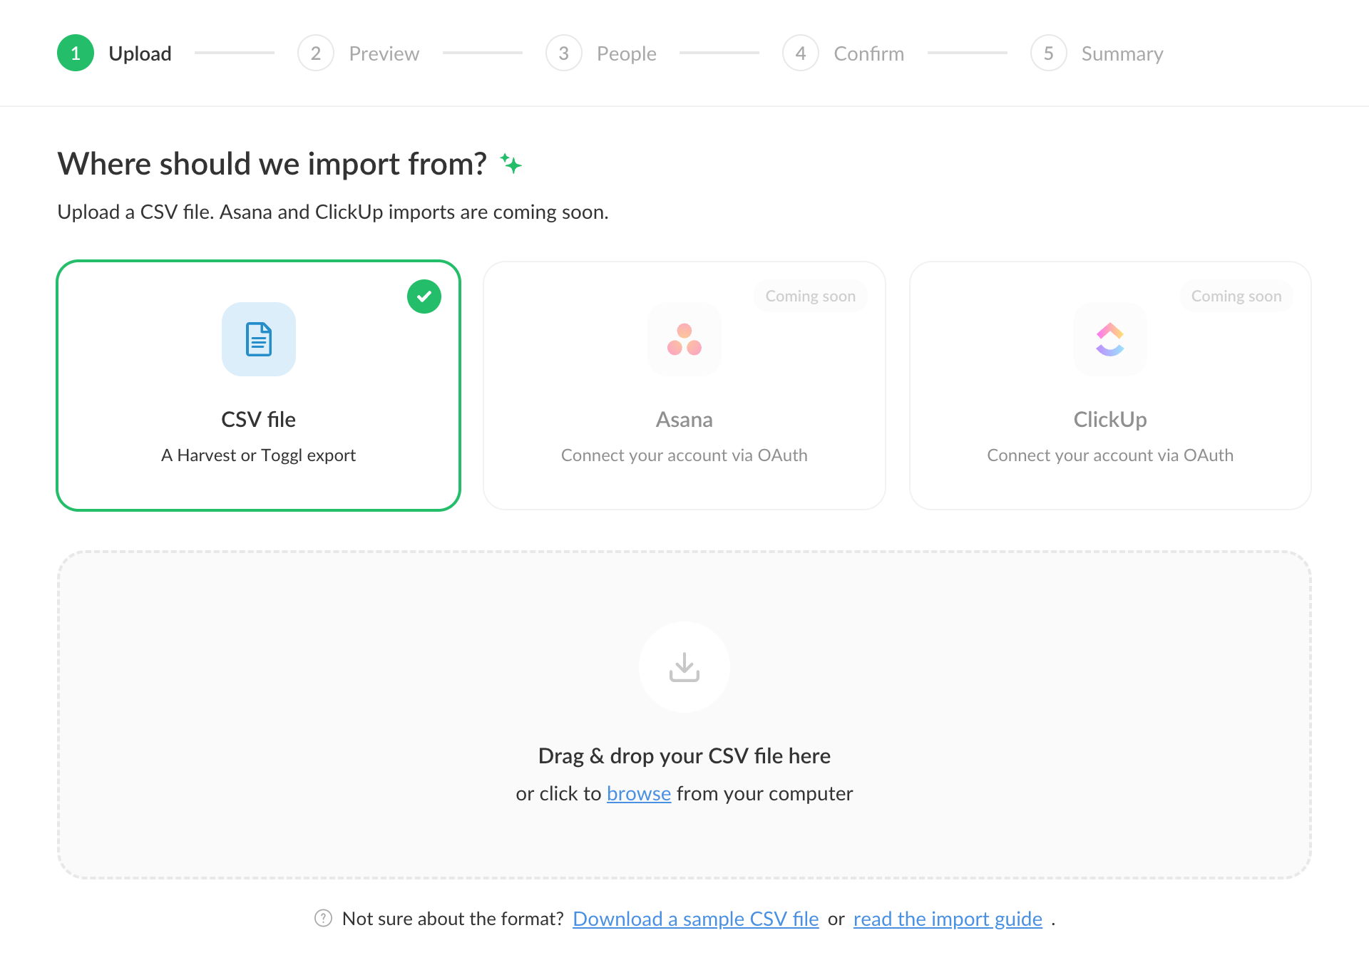Click the browse link

[x=639, y=793]
